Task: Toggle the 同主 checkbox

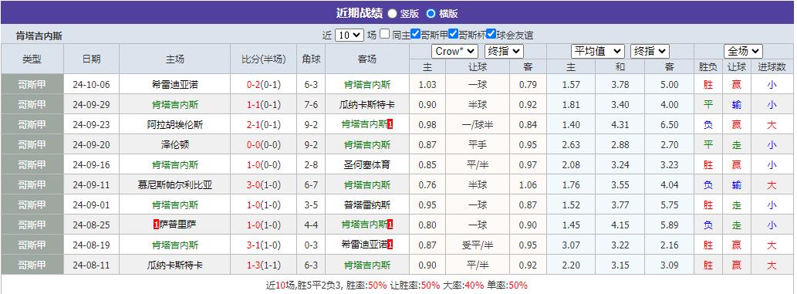Action: (x=385, y=34)
